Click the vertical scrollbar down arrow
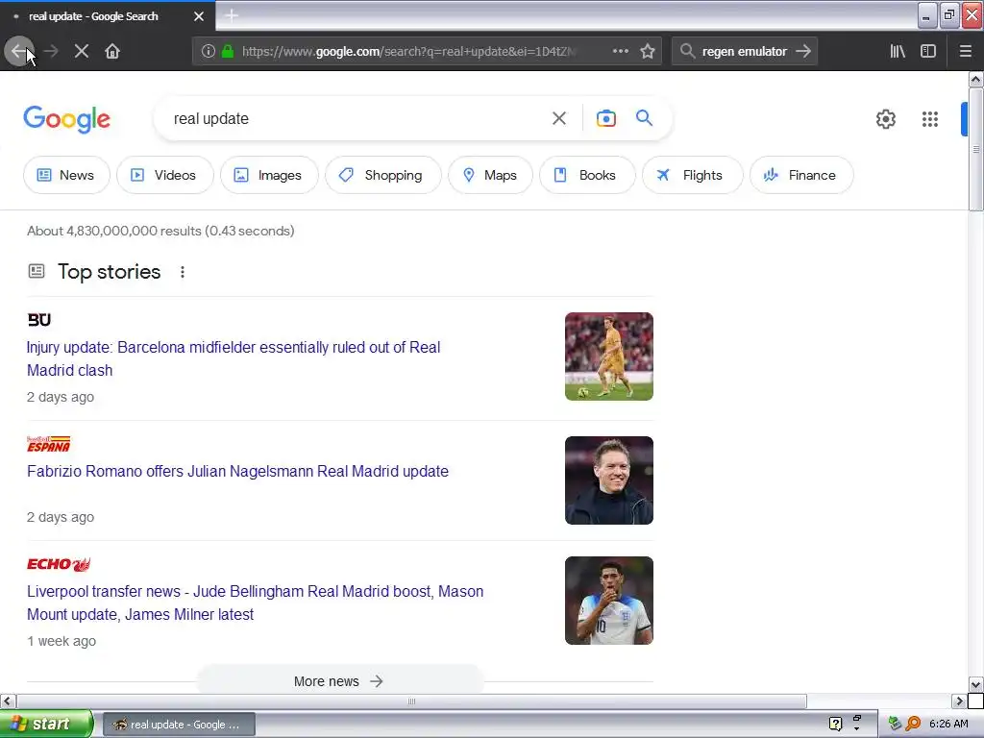Image resolution: width=984 pixels, height=738 pixels. [x=976, y=684]
